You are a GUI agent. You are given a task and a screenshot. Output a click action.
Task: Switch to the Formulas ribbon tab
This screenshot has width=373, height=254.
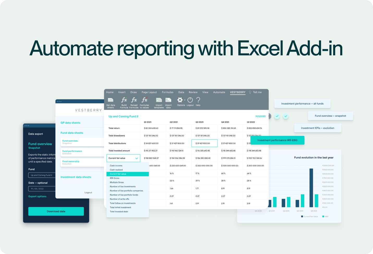point(168,92)
